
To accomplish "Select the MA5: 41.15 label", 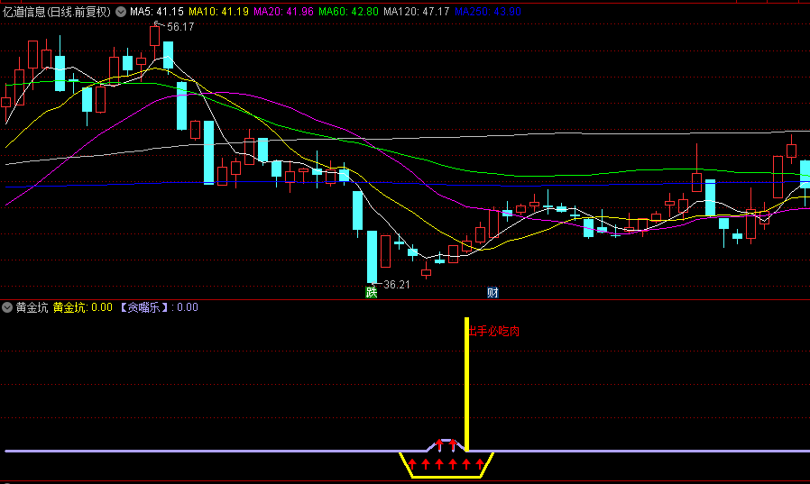I will (157, 12).
